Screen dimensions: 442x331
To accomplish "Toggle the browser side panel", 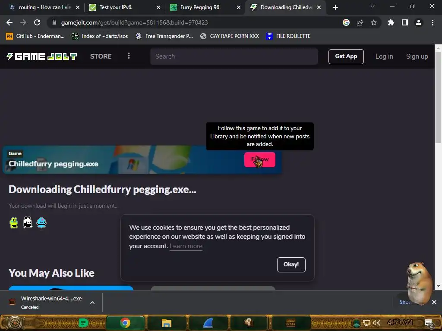I will pos(405,22).
